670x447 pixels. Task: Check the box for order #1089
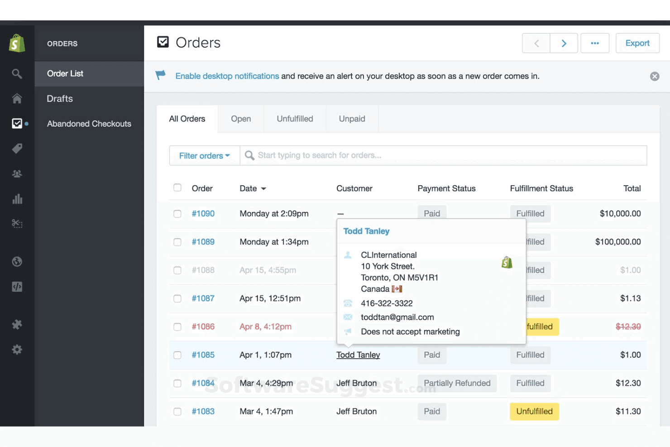click(x=177, y=242)
